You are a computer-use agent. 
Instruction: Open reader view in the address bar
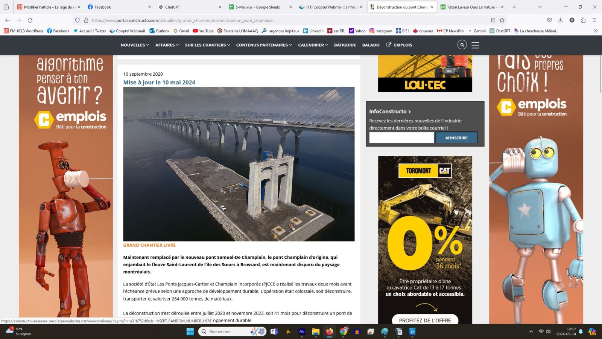pos(493,20)
